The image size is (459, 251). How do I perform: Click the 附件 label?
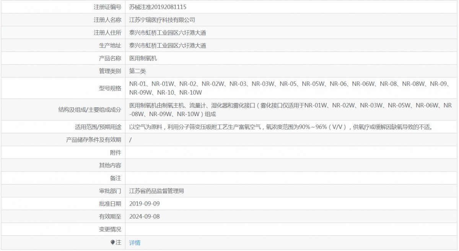pyautogui.click(x=116, y=153)
